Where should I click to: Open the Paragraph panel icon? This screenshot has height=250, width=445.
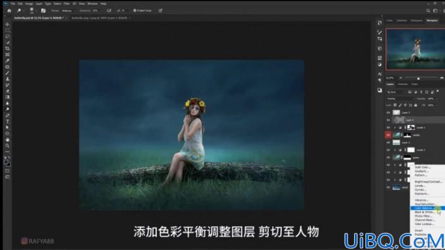coord(380,80)
